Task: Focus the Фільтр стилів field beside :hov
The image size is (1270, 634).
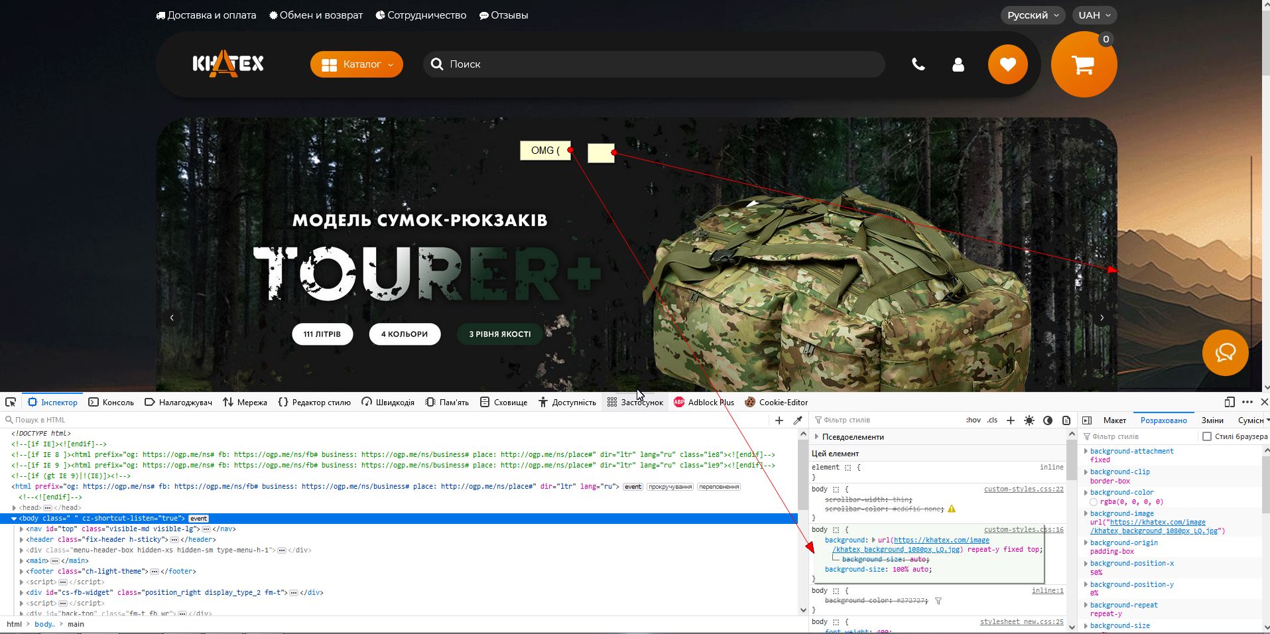Action: [886, 420]
